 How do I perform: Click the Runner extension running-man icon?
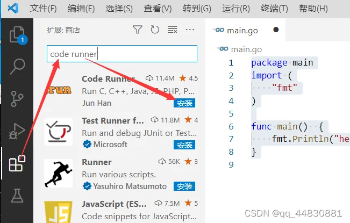pos(59,174)
